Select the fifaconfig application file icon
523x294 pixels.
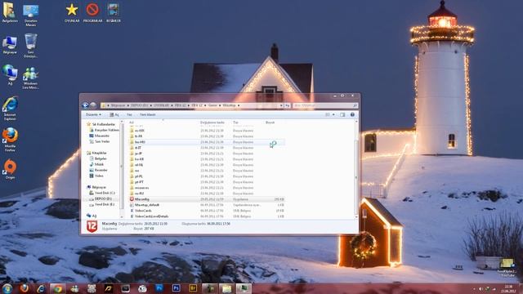coord(132,199)
